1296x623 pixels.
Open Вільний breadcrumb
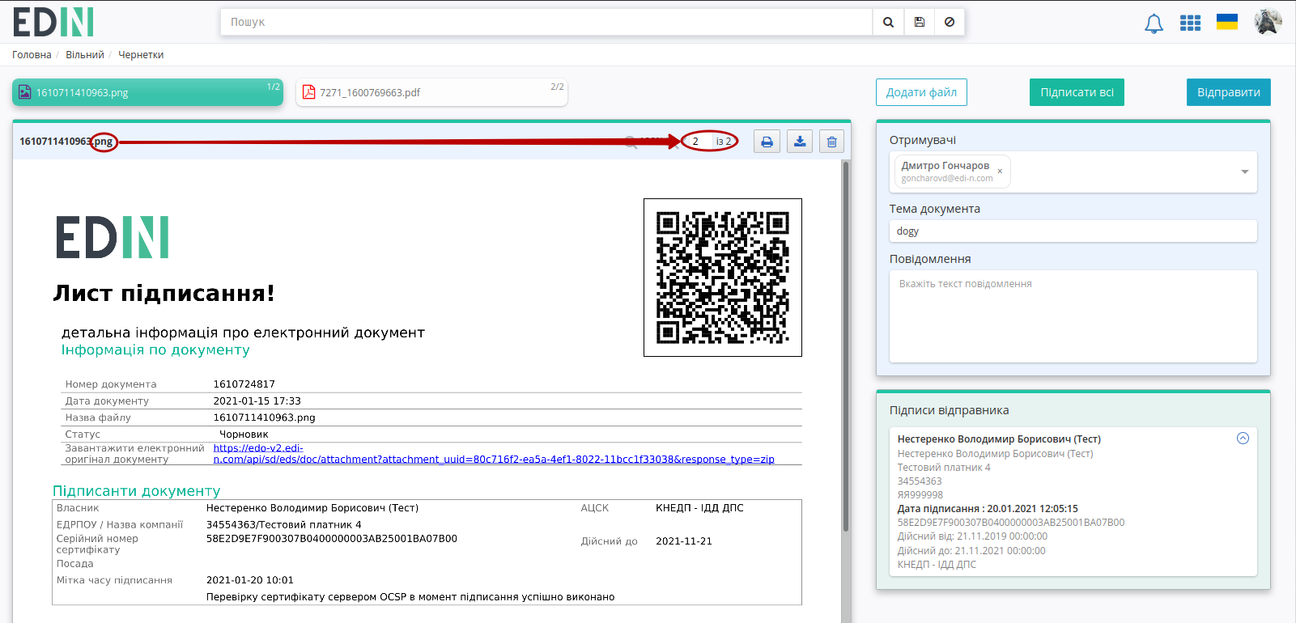pyautogui.click(x=85, y=55)
